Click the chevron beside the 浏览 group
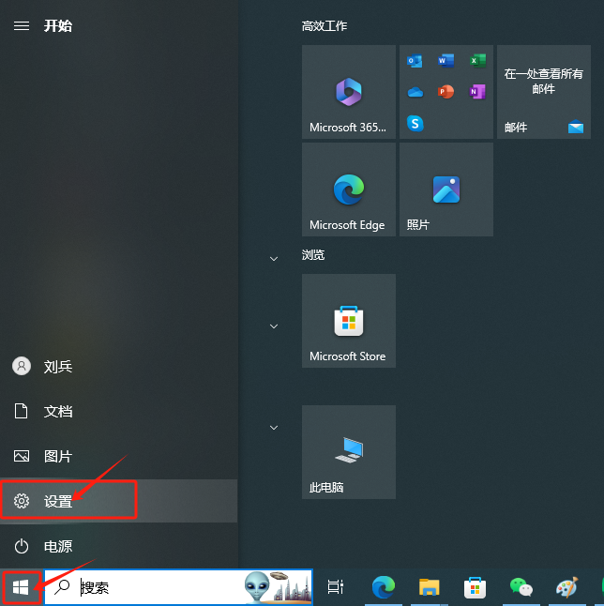Screen dimensions: 604x606 274,258
